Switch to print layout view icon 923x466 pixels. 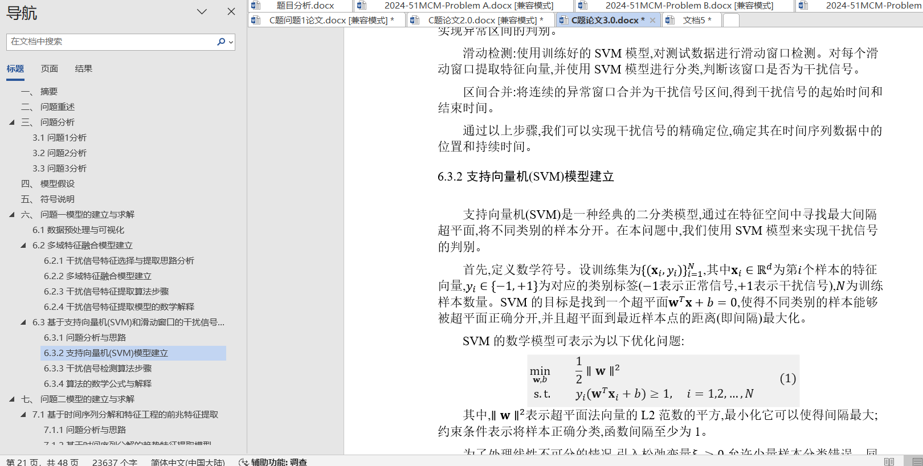coord(917,461)
